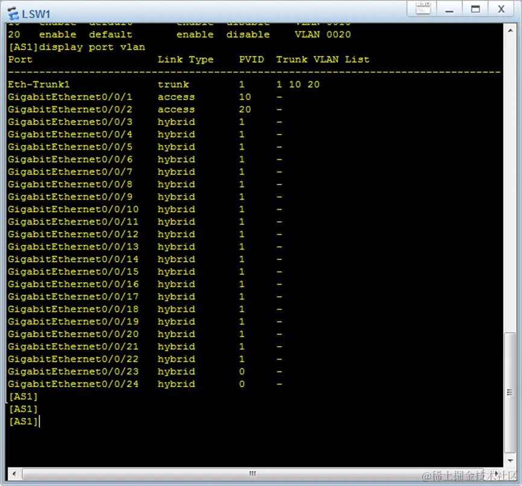Screen dimensions: 522x486
Task: Click the vertical scrollbar up arrow
Action: (x=510, y=31)
